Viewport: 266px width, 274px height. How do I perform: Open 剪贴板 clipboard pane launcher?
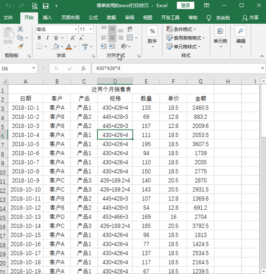tap(29, 56)
